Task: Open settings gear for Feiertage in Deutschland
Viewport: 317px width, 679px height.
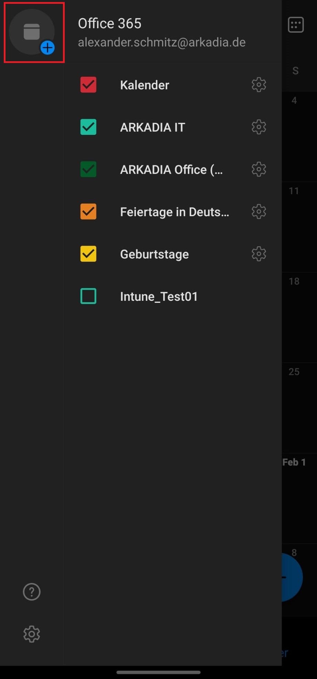Action: (x=259, y=212)
